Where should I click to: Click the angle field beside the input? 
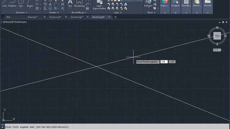tap(172, 62)
